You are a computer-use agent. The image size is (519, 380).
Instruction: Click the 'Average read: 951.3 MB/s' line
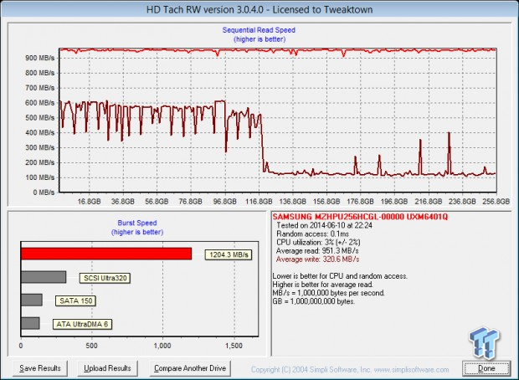coord(317,251)
